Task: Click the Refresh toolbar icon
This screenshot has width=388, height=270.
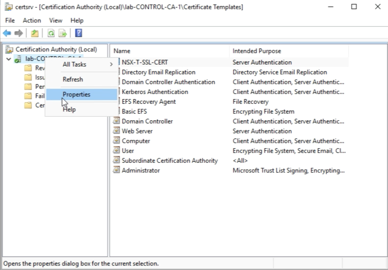Action: coord(51,33)
